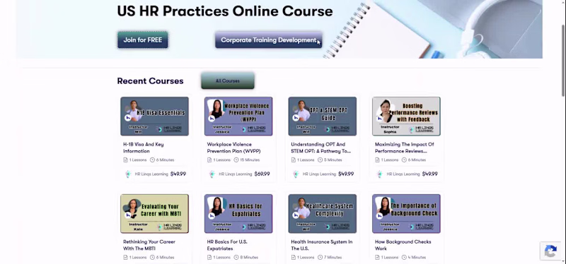
Task: Click clock icon beside 7 Minutes
Action: (x=320, y=258)
